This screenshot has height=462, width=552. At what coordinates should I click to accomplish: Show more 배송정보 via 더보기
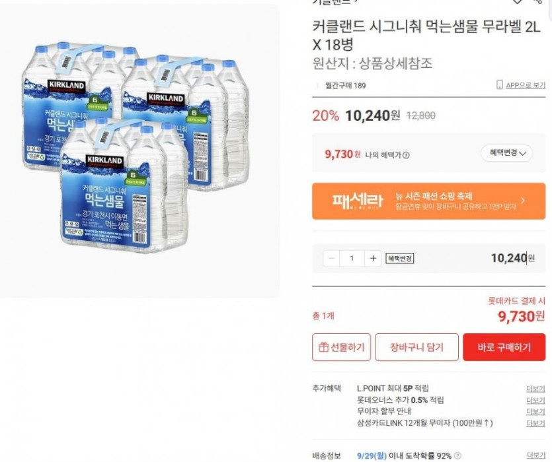[x=535, y=455]
